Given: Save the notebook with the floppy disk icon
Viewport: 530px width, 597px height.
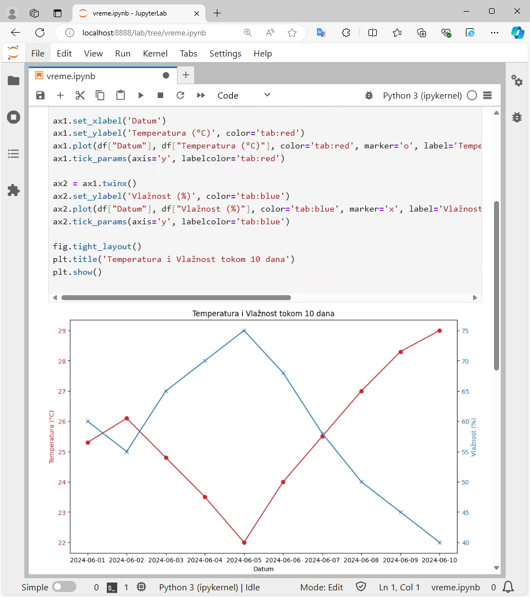Looking at the screenshot, I should click(x=40, y=95).
